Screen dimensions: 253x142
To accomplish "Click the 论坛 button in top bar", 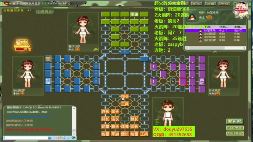I will coord(196,3).
